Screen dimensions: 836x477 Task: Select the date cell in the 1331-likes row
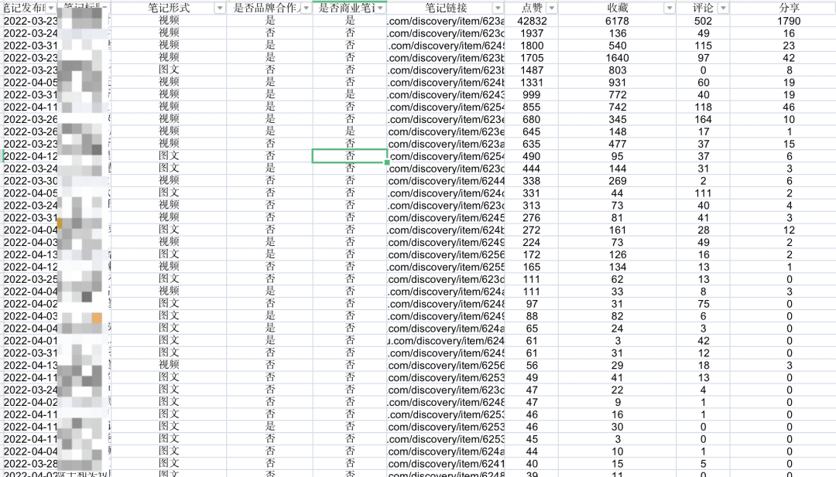[x=30, y=82]
